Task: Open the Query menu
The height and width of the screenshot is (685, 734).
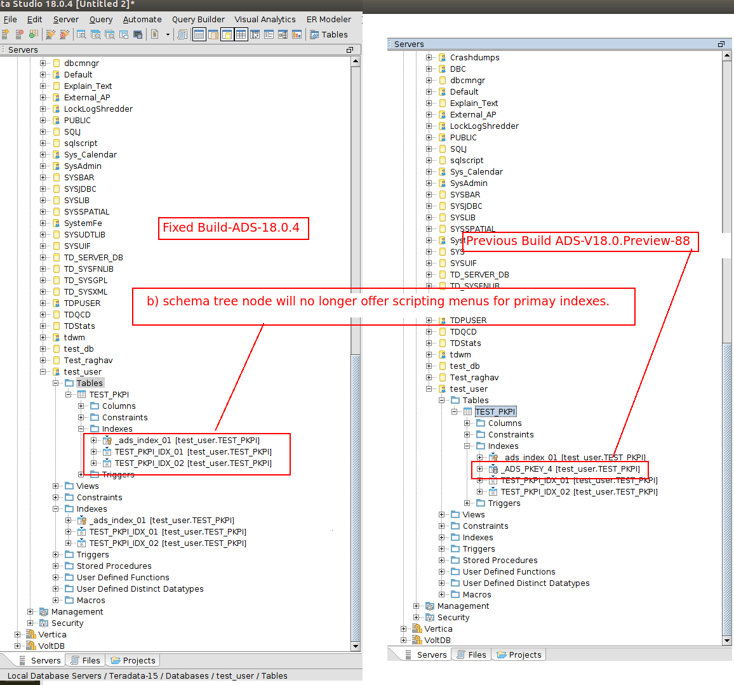Action: pos(101,19)
